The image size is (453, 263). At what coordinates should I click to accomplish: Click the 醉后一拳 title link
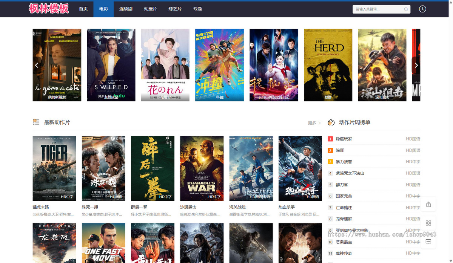click(139, 207)
